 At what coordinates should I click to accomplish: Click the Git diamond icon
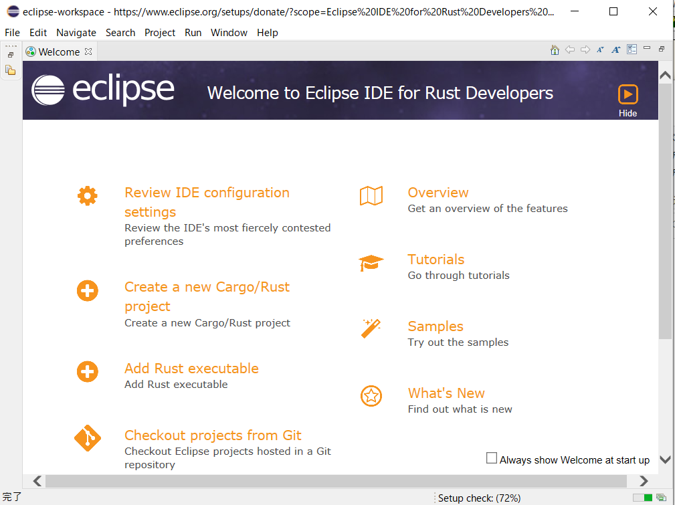[88, 438]
